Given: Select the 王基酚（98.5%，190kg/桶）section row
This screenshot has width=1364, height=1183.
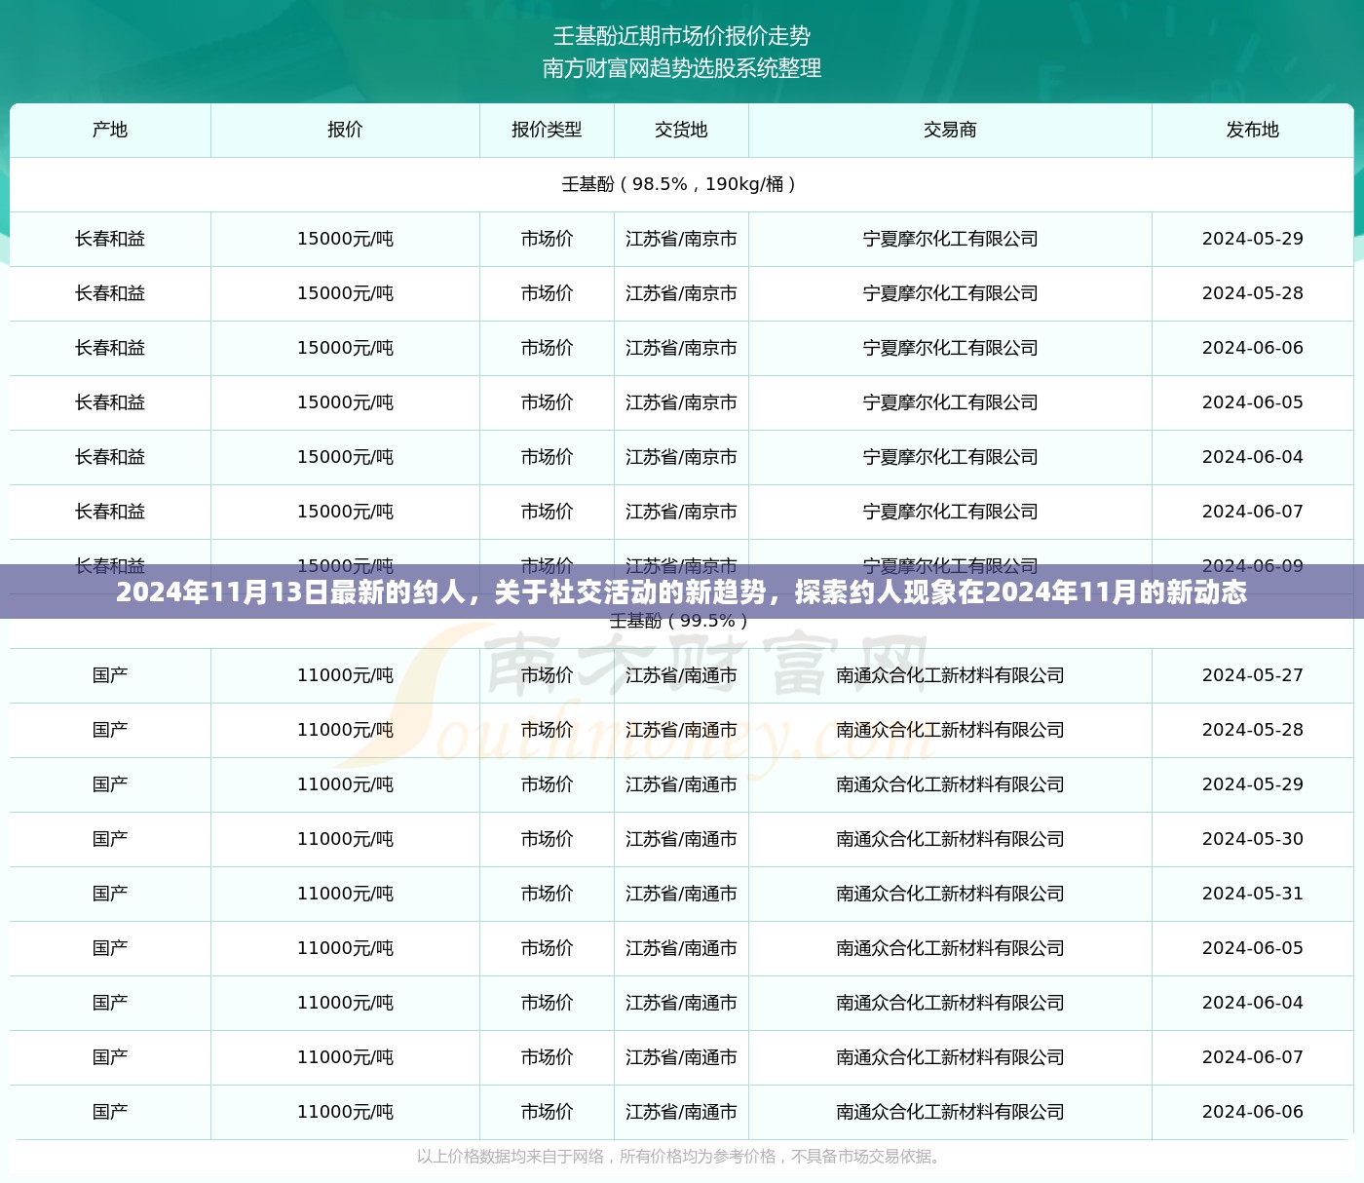Looking at the screenshot, I should [x=681, y=184].
